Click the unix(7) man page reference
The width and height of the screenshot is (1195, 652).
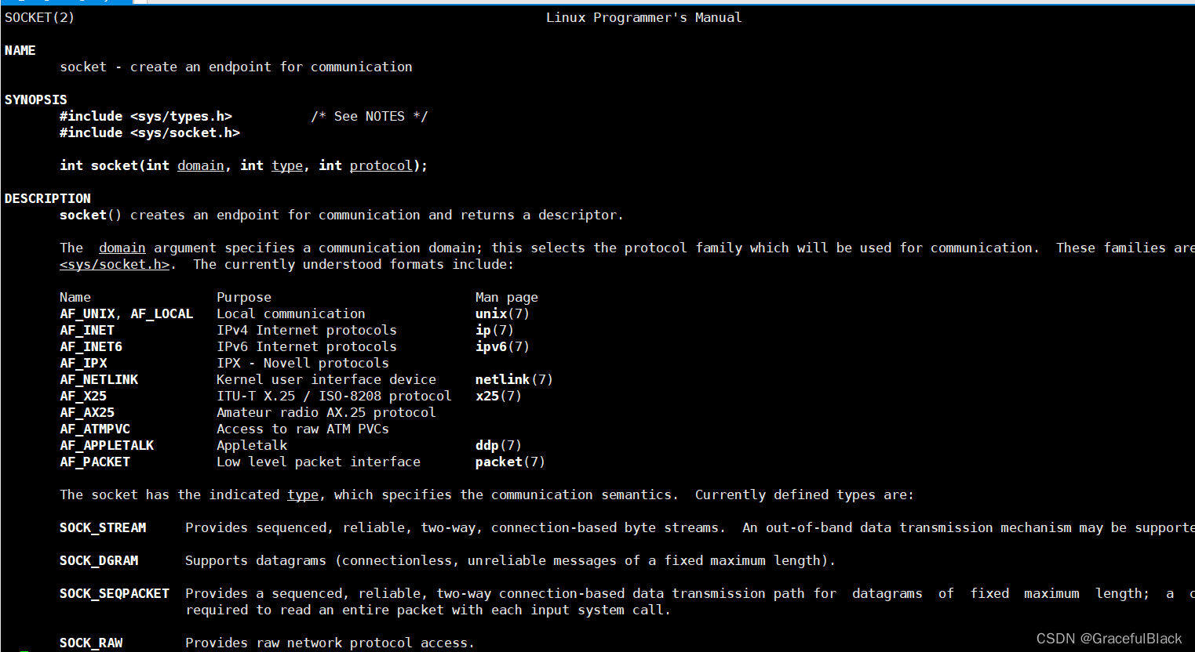(x=503, y=313)
